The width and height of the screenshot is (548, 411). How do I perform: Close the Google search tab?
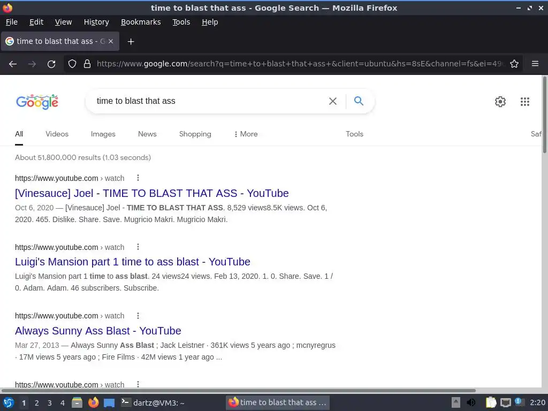[x=111, y=41]
